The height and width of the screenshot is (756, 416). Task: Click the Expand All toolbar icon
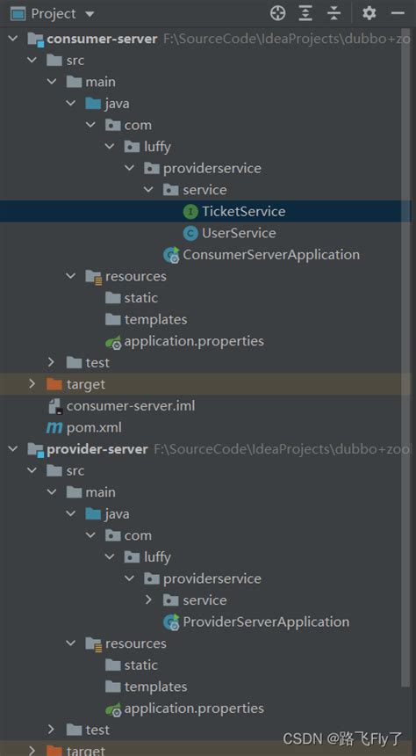(x=305, y=13)
